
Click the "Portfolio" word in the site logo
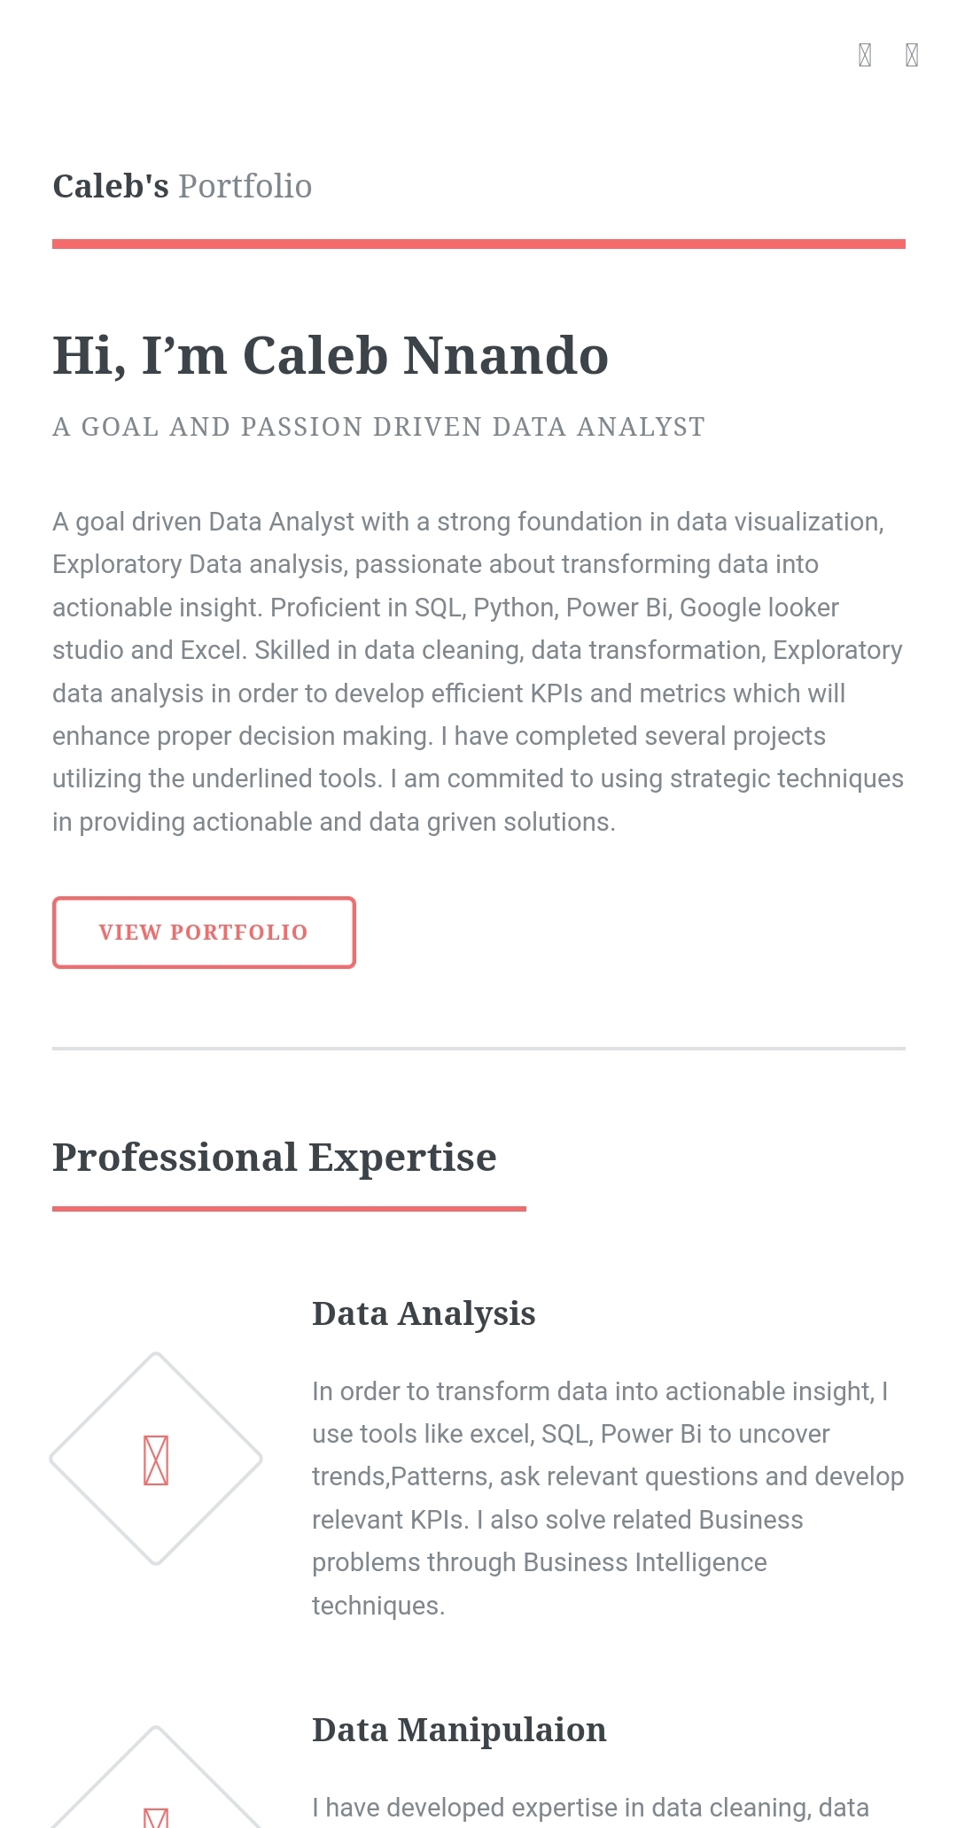(x=245, y=186)
